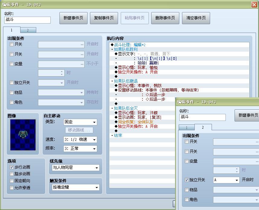Viewport: 259px width, 210px height.
Task: Enable the 踏步动画 stepping animation checkbox
Action: click(11, 173)
